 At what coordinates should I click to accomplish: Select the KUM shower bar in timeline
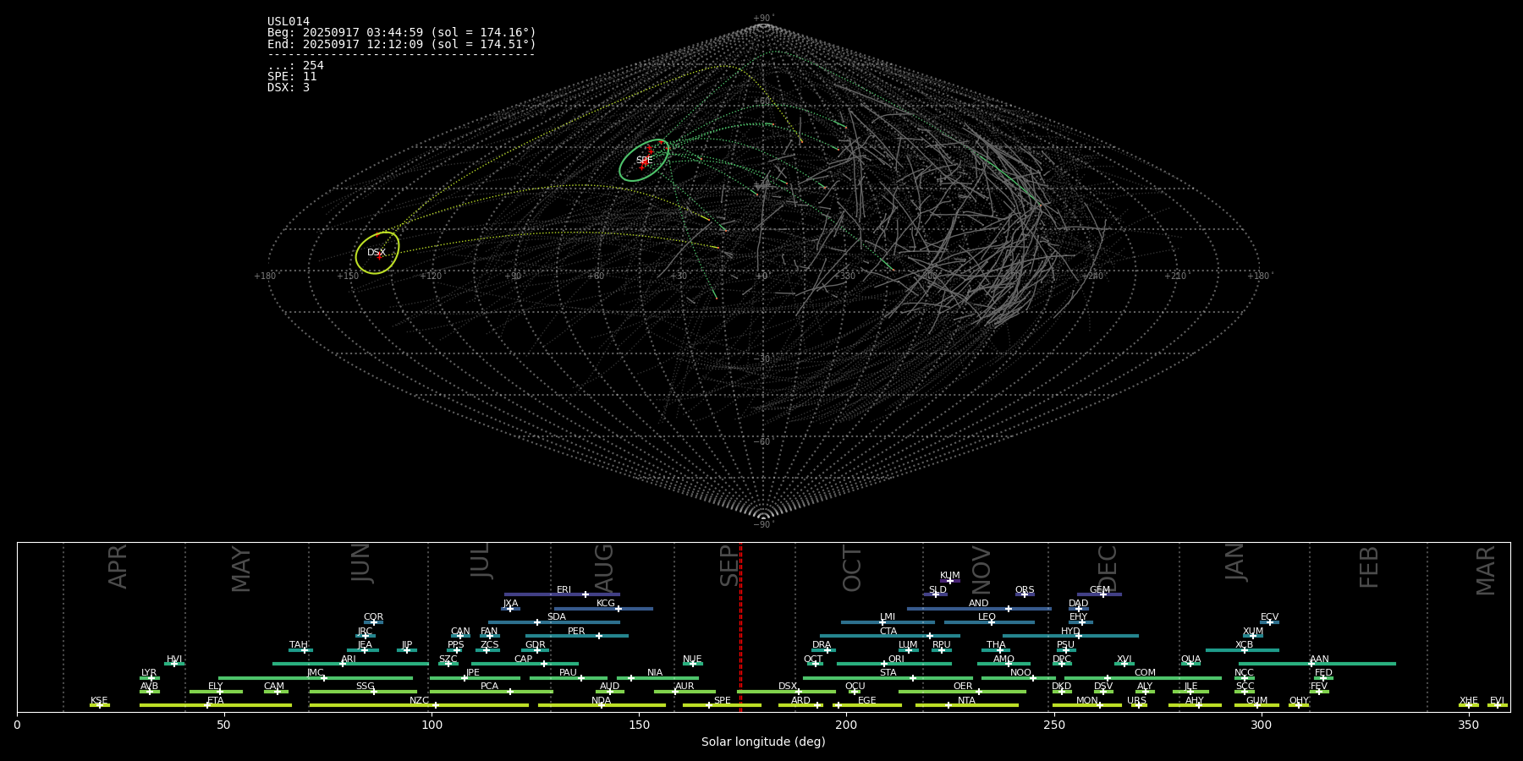[x=950, y=581]
